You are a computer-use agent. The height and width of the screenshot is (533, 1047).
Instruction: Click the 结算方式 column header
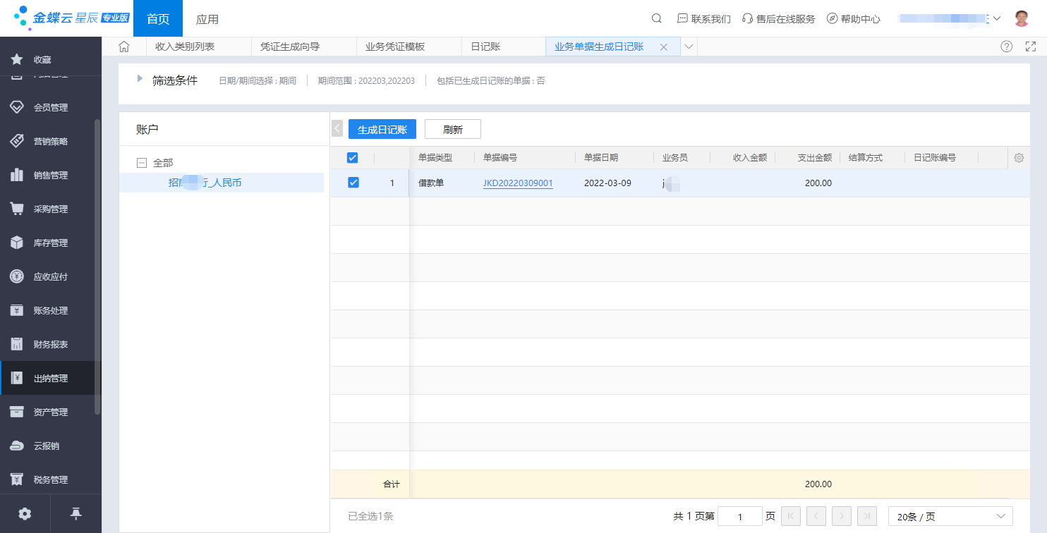[866, 158]
